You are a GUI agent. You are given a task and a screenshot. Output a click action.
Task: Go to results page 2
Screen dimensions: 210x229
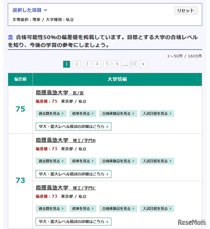tap(77, 64)
